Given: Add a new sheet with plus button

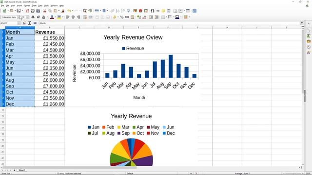Looking at the screenshot, I should [x=14, y=170].
